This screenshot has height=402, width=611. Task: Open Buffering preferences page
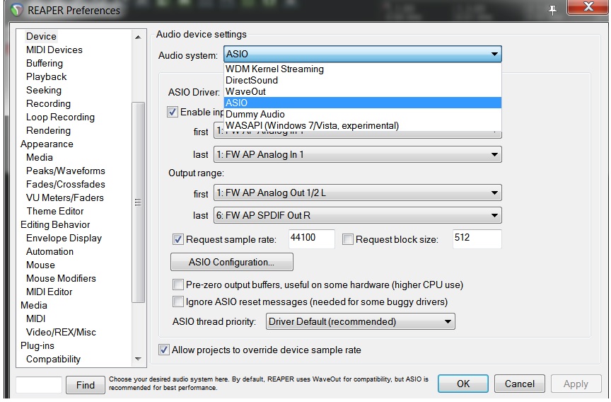tap(45, 63)
